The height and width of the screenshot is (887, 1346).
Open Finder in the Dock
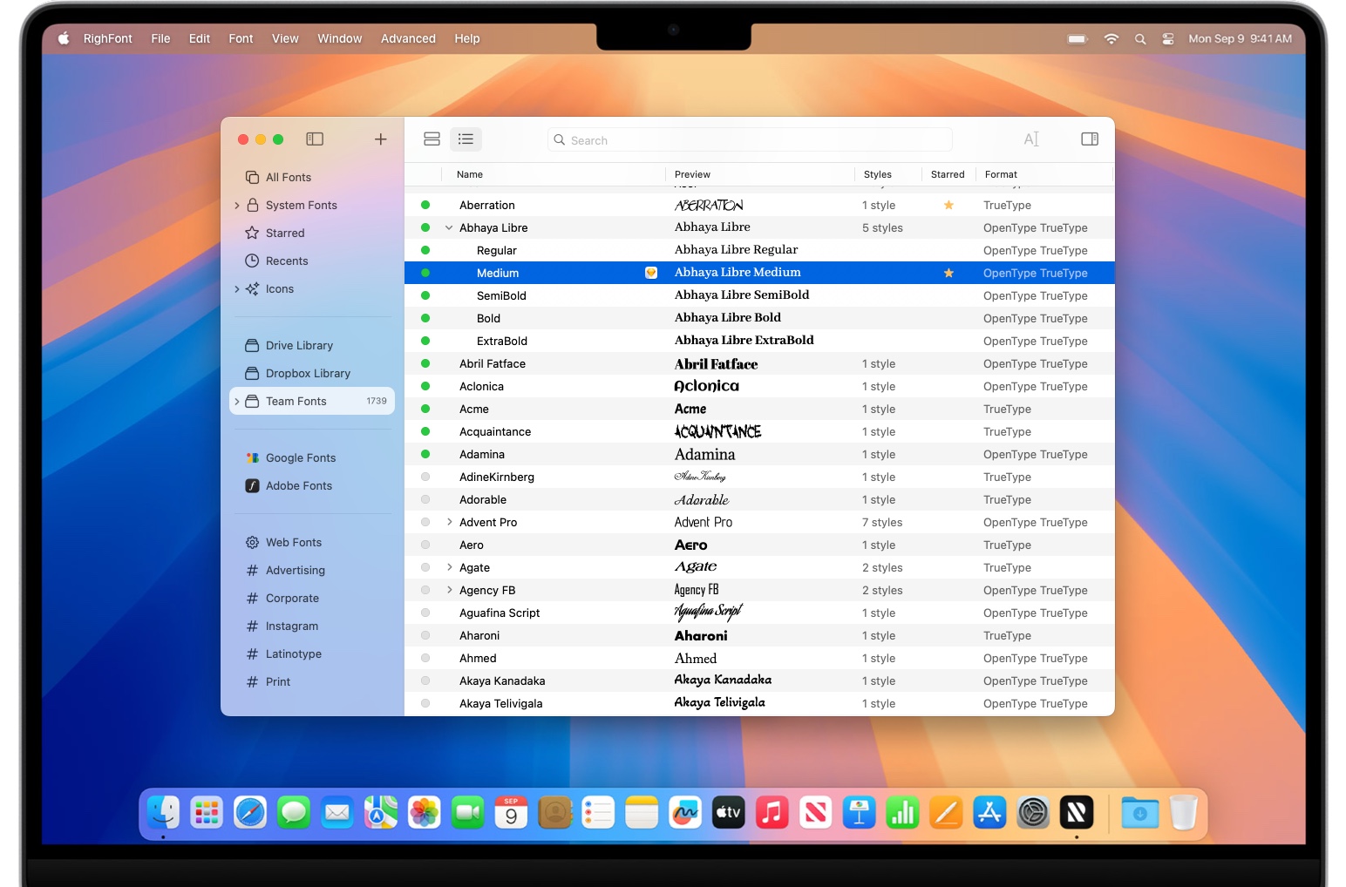click(163, 813)
